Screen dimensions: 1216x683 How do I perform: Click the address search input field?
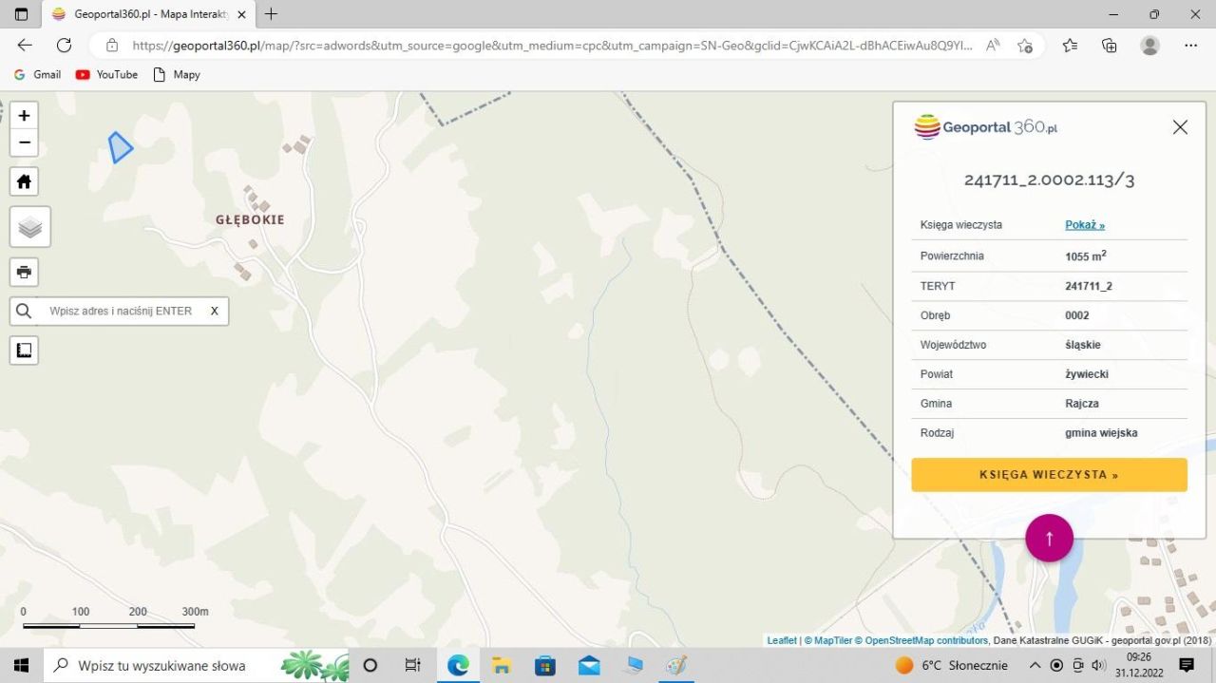[122, 312]
